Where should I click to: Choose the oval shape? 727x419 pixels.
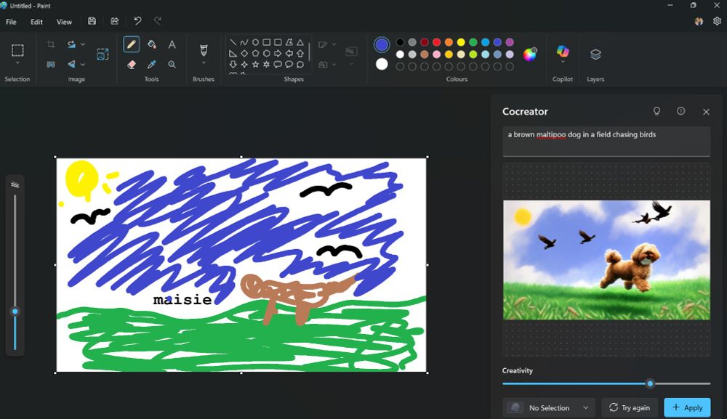[x=255, y=42]
